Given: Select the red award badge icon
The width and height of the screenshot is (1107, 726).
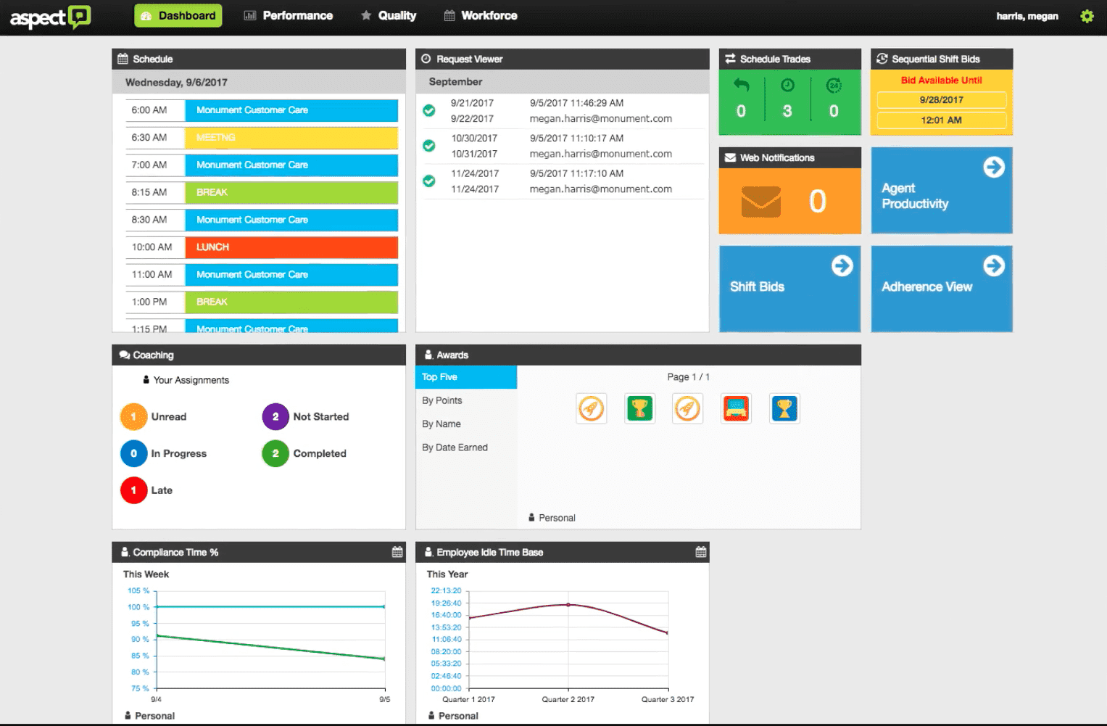Looking at the screenshot, I should click(x=736, y=409).
